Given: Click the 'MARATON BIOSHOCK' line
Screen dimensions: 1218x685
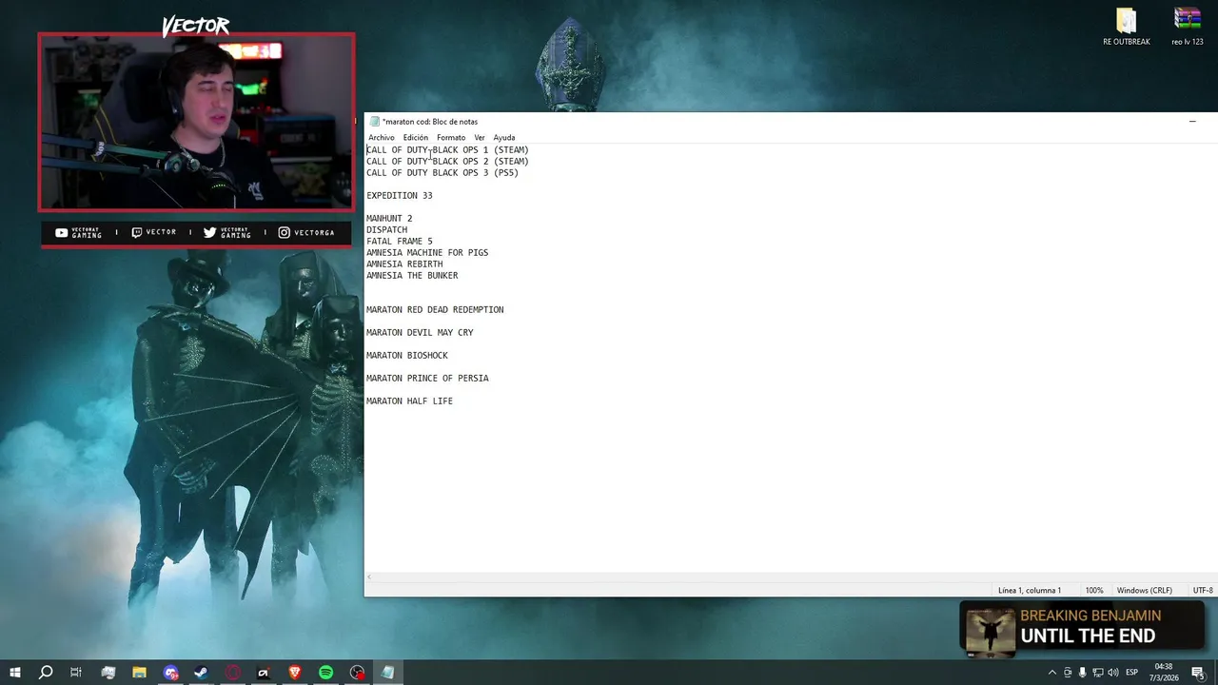Looking at the screenshot, I should 407,356.
